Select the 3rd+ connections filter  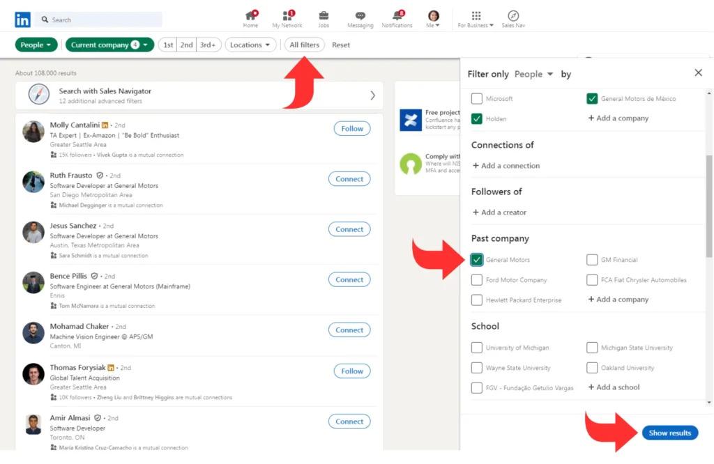[x=208, y=45]
